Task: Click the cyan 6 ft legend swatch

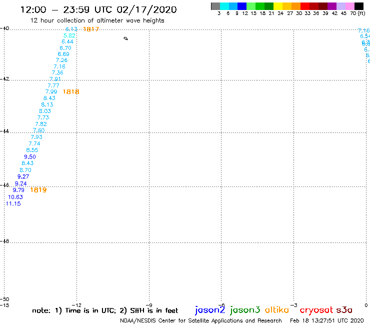Action: (224, 6)
